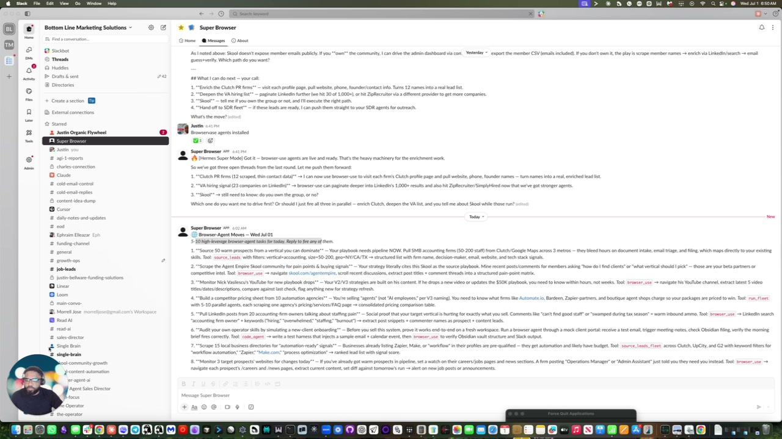This screenshot has height=439, width=782.
Task: Click the Find a conversation field
Action: 105,39
